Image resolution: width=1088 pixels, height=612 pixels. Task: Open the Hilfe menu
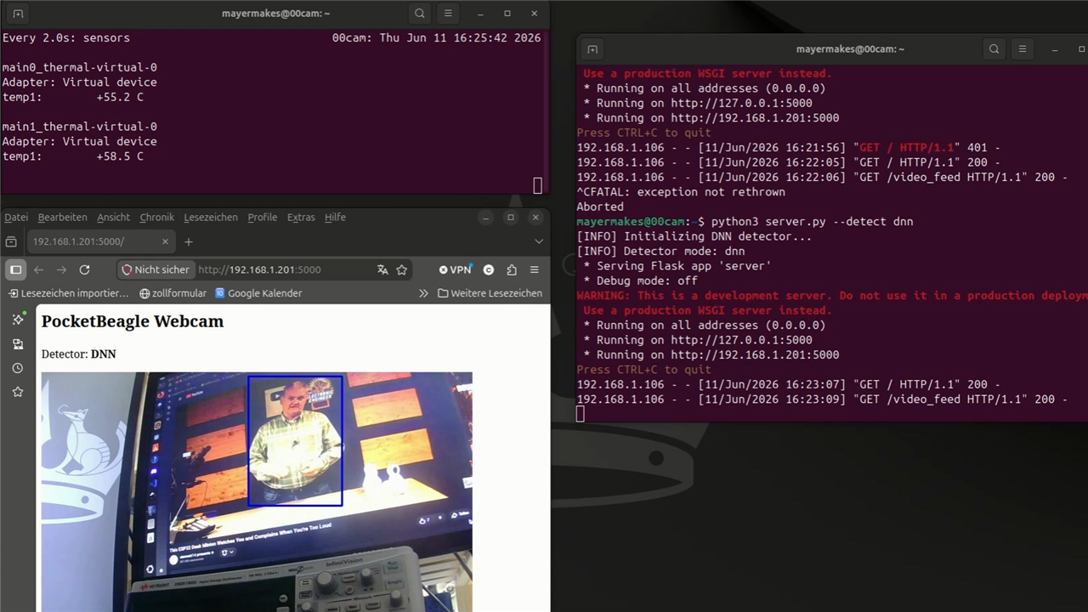(335, 218)
